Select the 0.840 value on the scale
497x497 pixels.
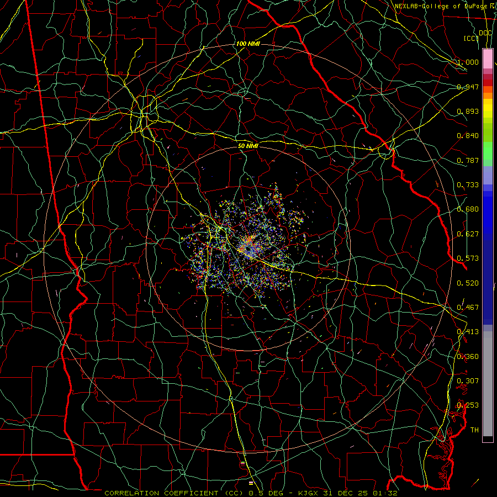(x=468, y=136)
